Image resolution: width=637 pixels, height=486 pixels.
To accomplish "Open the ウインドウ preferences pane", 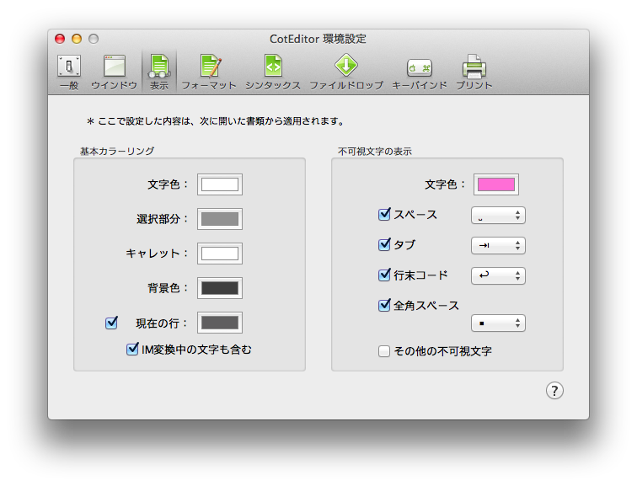I will 114,72.
